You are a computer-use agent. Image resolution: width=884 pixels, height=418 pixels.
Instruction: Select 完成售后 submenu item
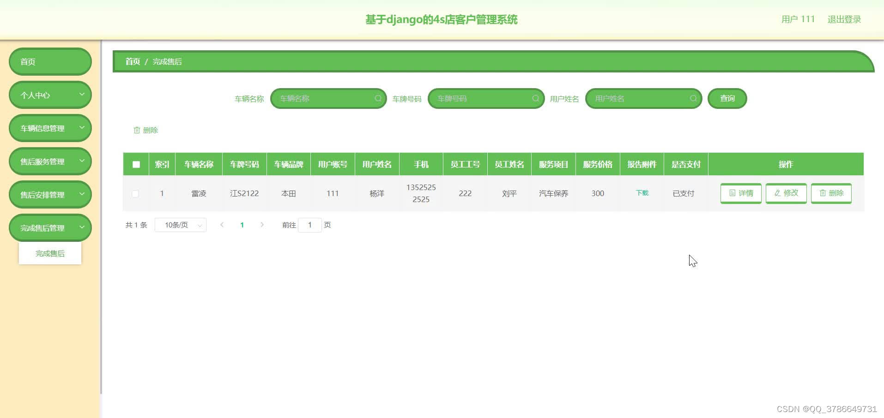tap(50, 253)
